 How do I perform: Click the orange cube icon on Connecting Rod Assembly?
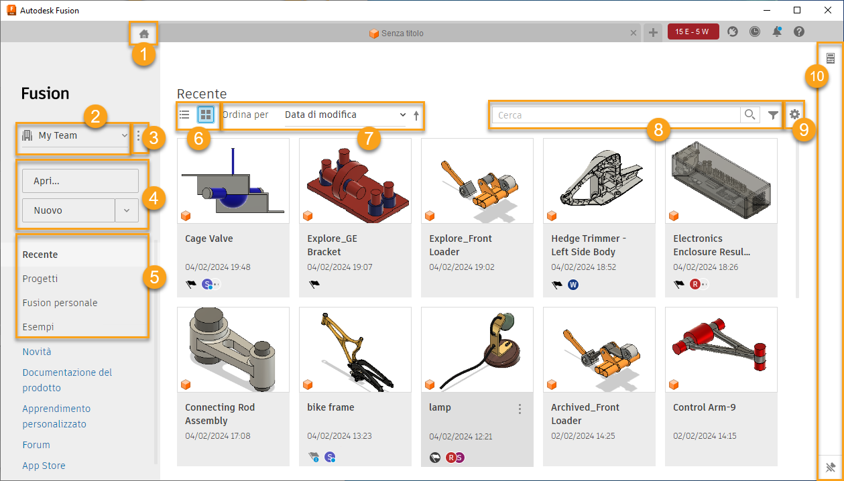(x=186, y=385)
